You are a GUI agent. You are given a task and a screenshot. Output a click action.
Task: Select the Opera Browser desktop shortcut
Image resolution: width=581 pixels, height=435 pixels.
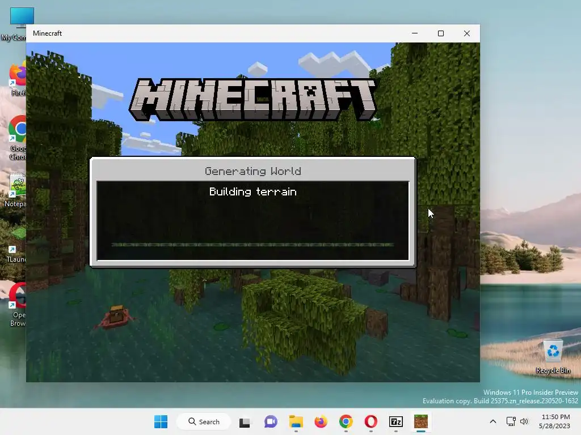(x=16, y=304)
